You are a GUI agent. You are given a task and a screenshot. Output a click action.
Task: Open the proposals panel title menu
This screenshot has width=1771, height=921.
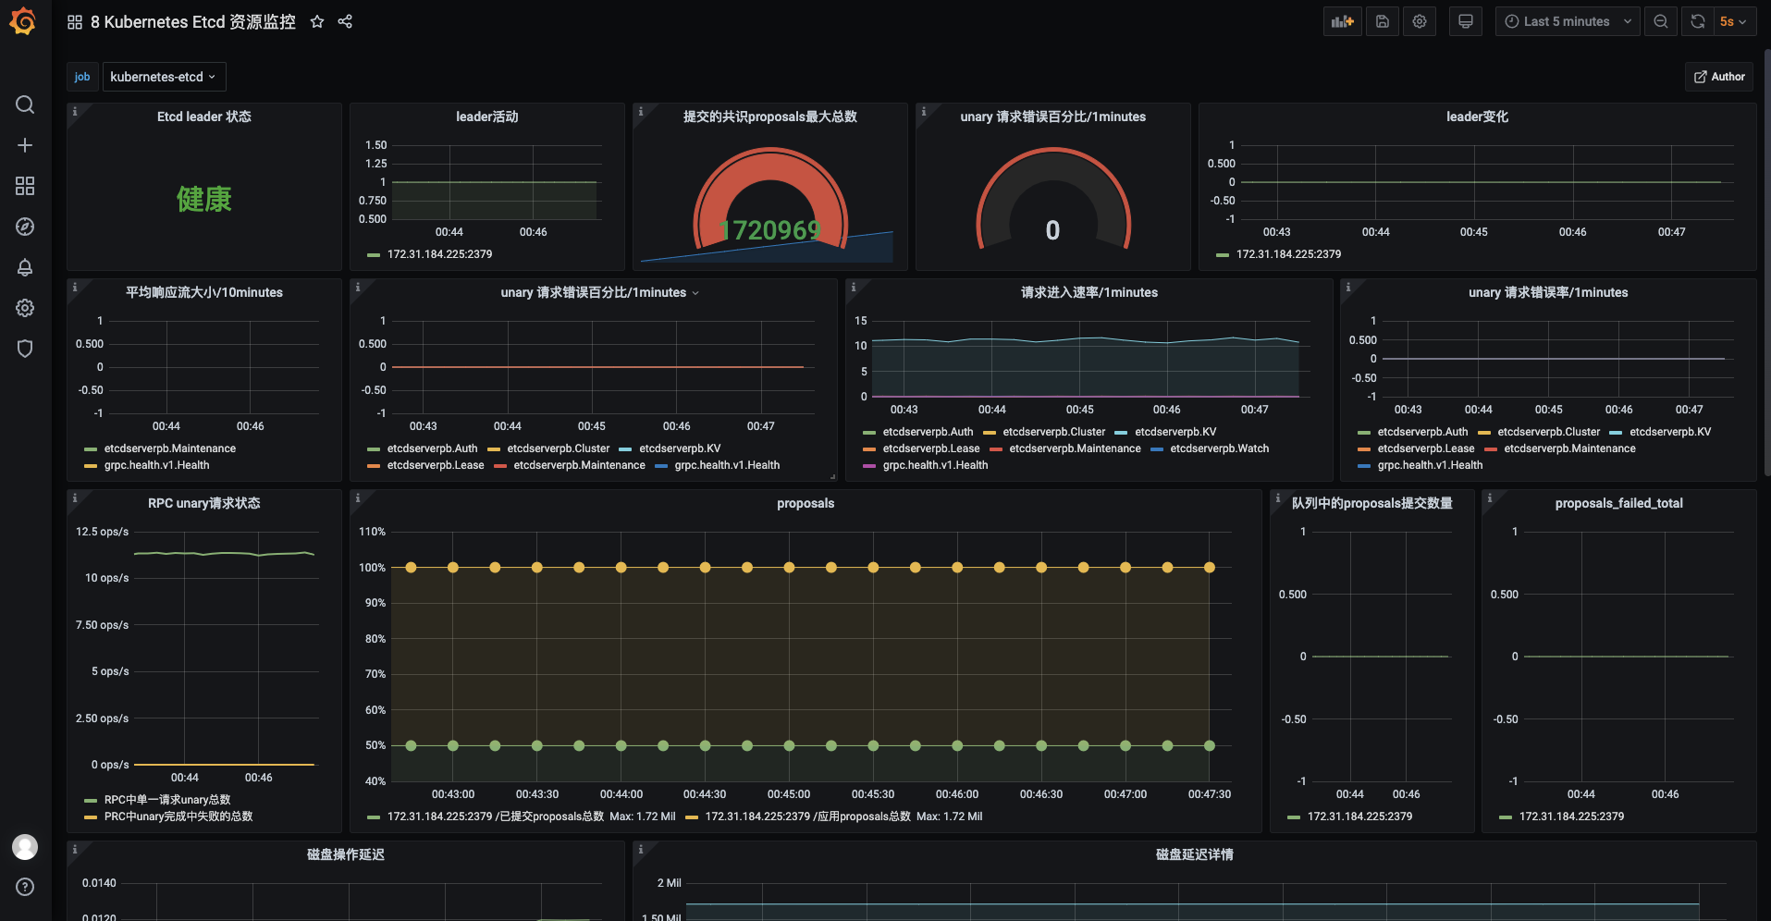click(x=806, y=503)
